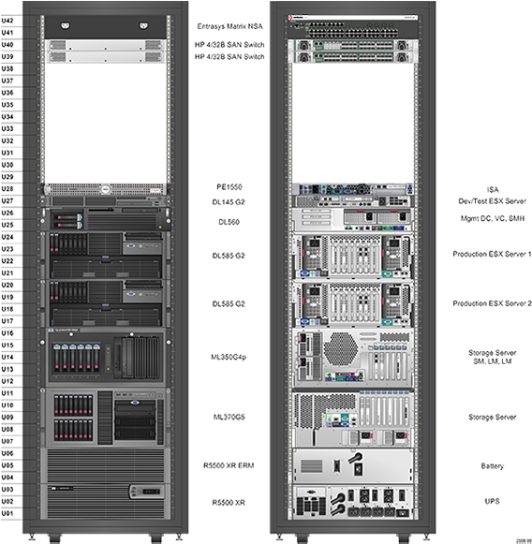
Task: Click the Battery rear panel in right rack
Action: point(353,465)
